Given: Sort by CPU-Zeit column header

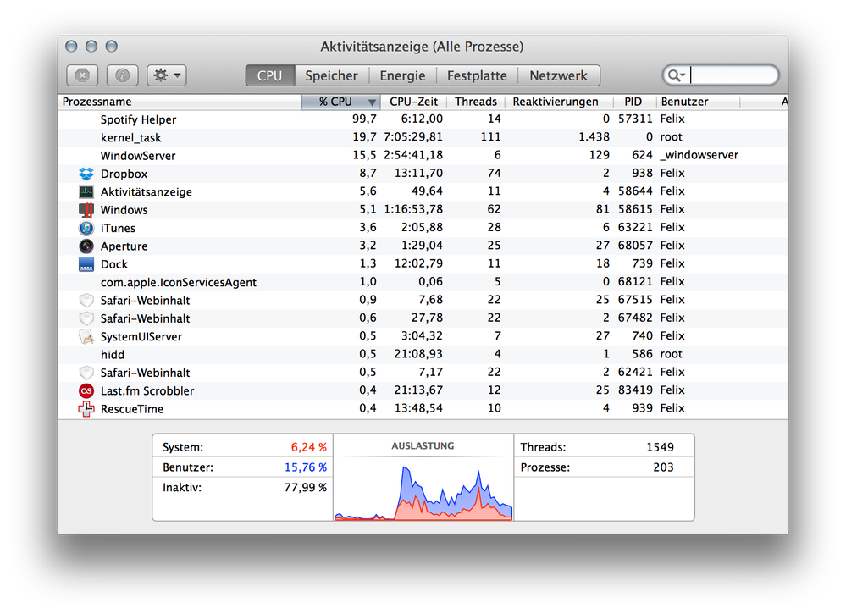Looking at the screenshot, I should click(414, 102).
